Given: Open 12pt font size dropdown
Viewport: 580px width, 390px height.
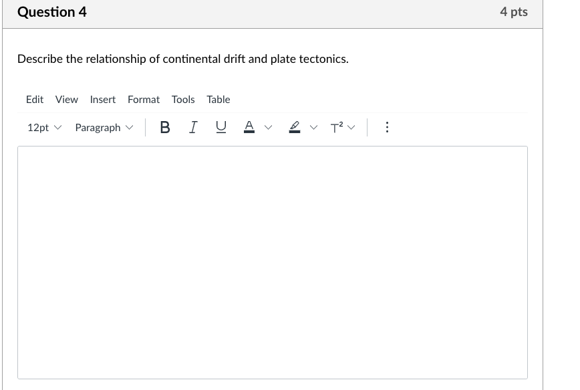Looking at the screenshot, I should click(x=44, y=127).
